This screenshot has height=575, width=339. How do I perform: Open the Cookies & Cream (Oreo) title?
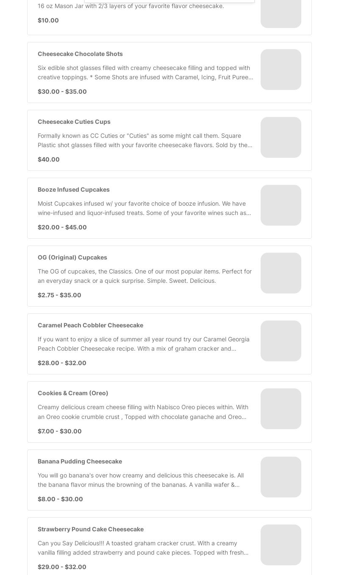tap(73, 393)
